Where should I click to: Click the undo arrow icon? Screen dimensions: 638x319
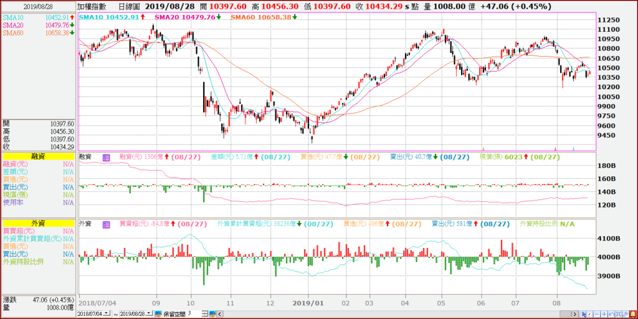(611, 314)
